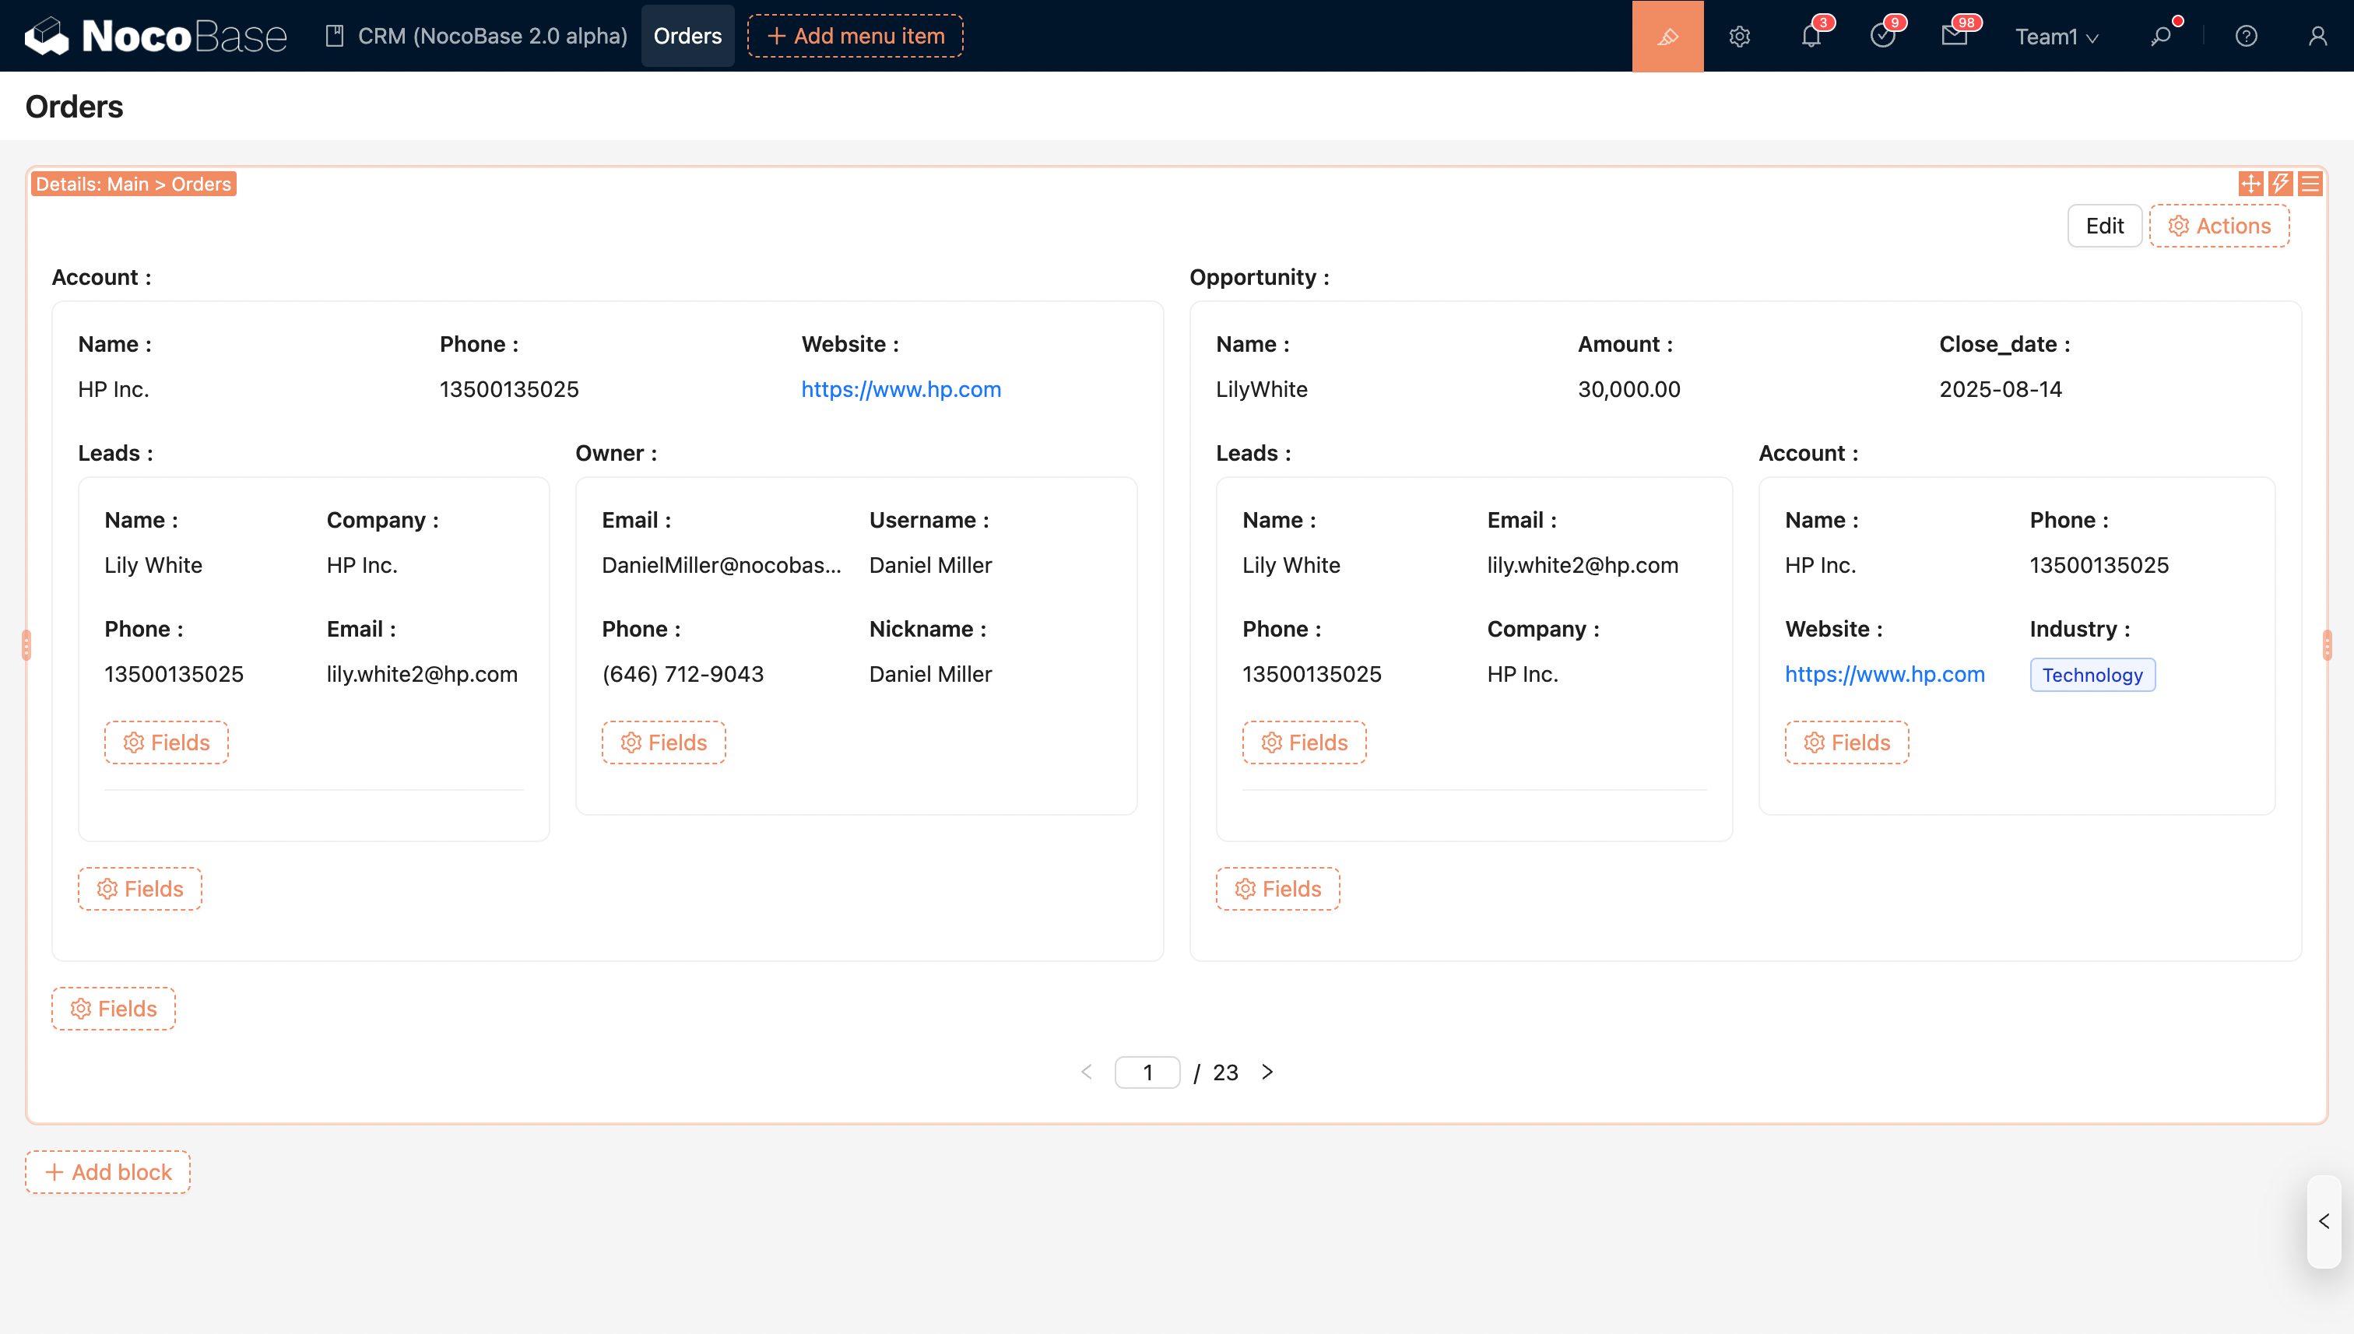Open the help question mark icon
Viewport: 2354px width, 1334px height.
pyautogui.click(x=2246, y=37)
